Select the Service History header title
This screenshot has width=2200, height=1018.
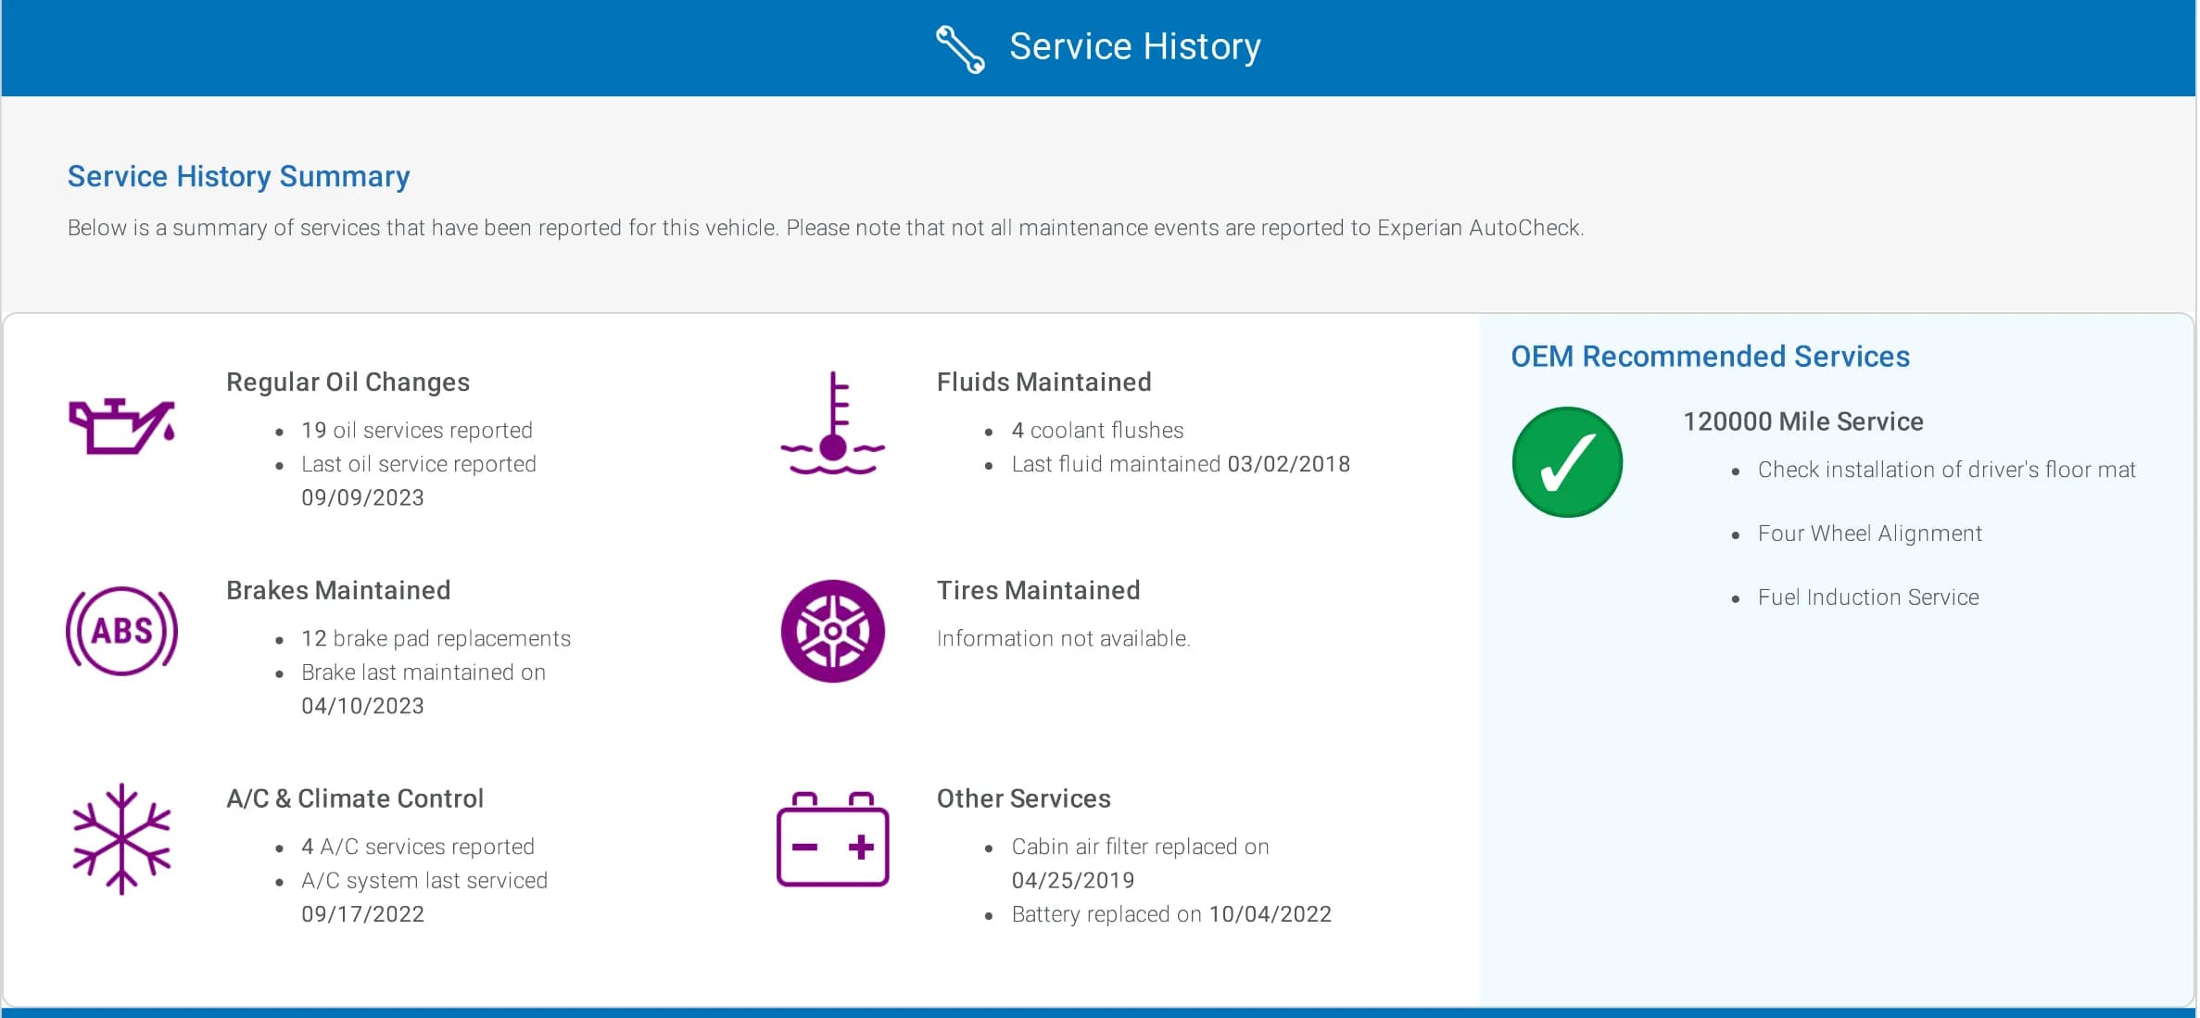pyautogui.click(x=1134, y=46)
